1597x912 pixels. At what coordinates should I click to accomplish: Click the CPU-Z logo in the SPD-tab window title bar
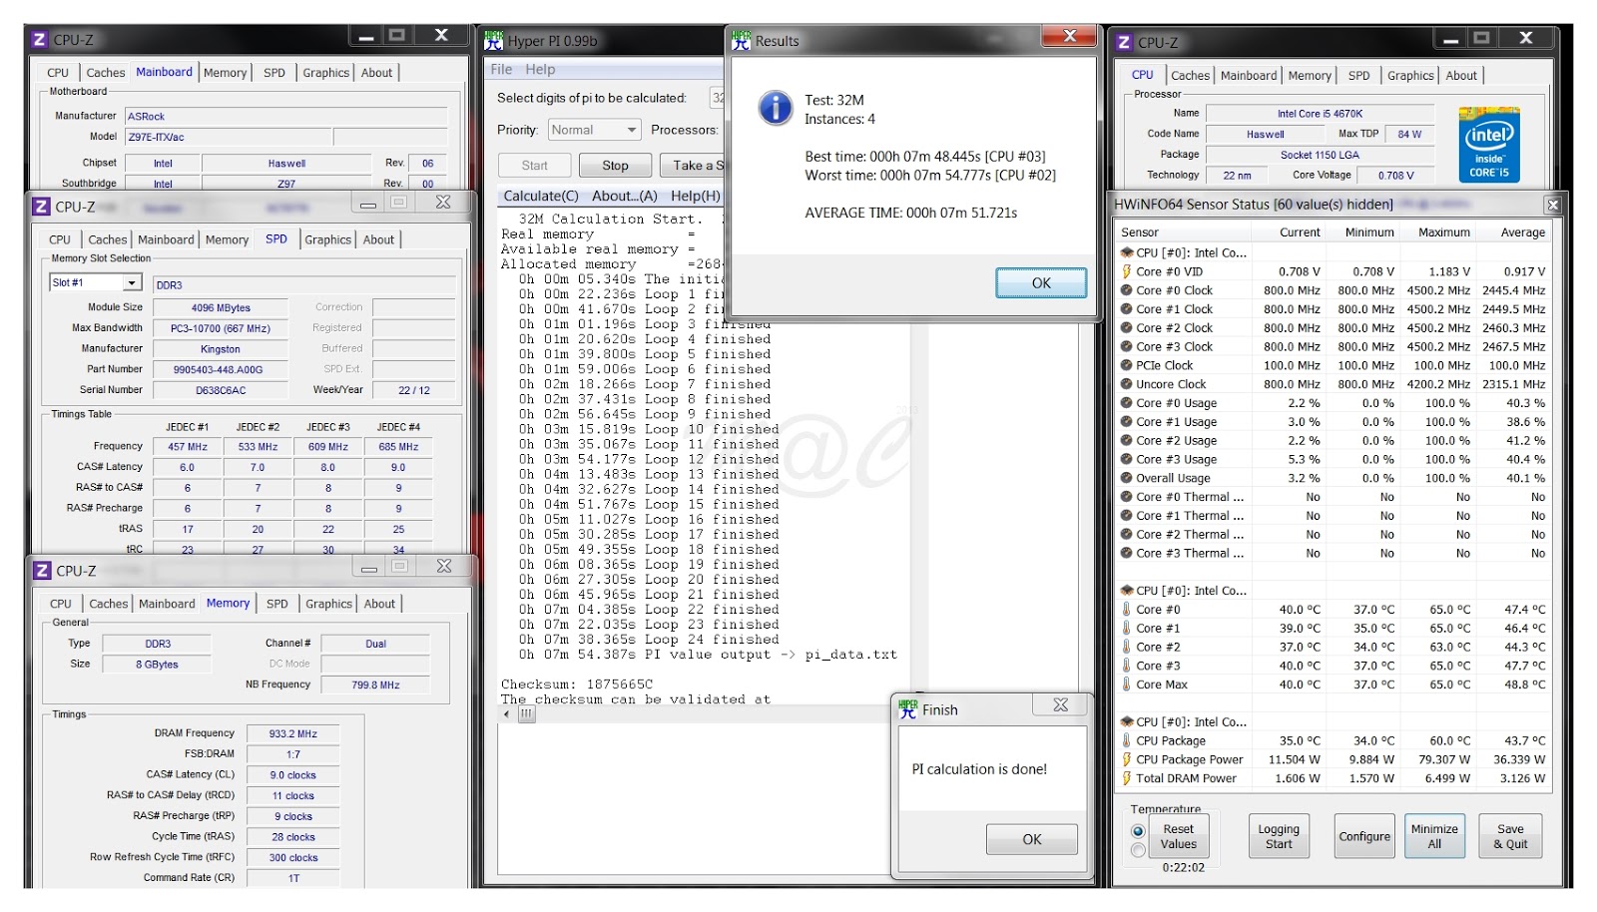(42, 207)
